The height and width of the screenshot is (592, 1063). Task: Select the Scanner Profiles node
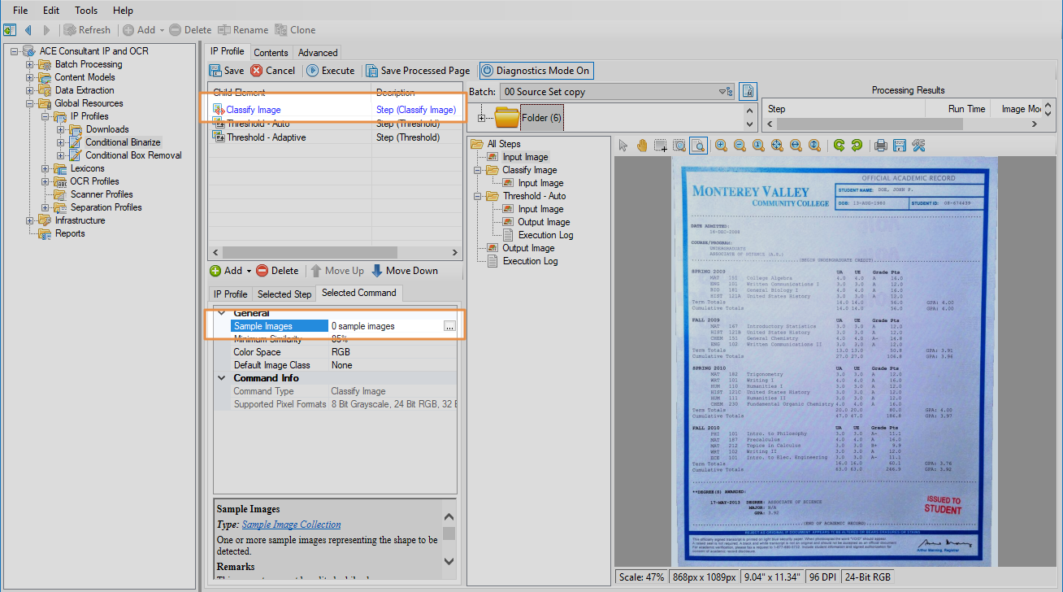tap(102, 194)
